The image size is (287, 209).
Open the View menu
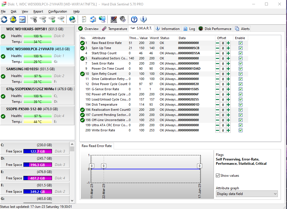25,11
